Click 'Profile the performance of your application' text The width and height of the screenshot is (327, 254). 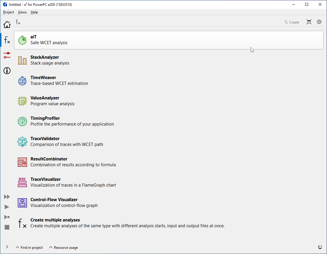tap(72, 124)
